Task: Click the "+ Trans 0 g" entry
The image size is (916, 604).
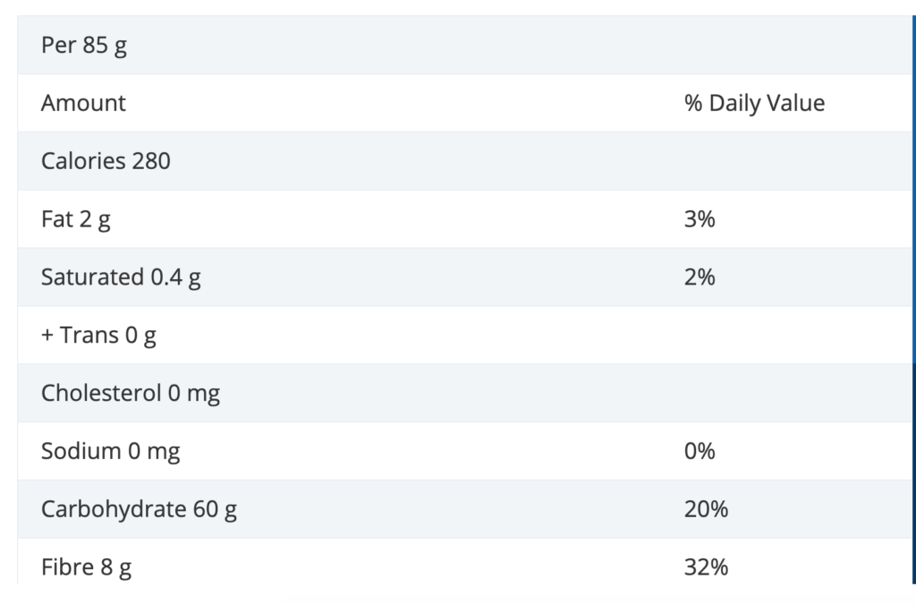Action: pos(98,336)
